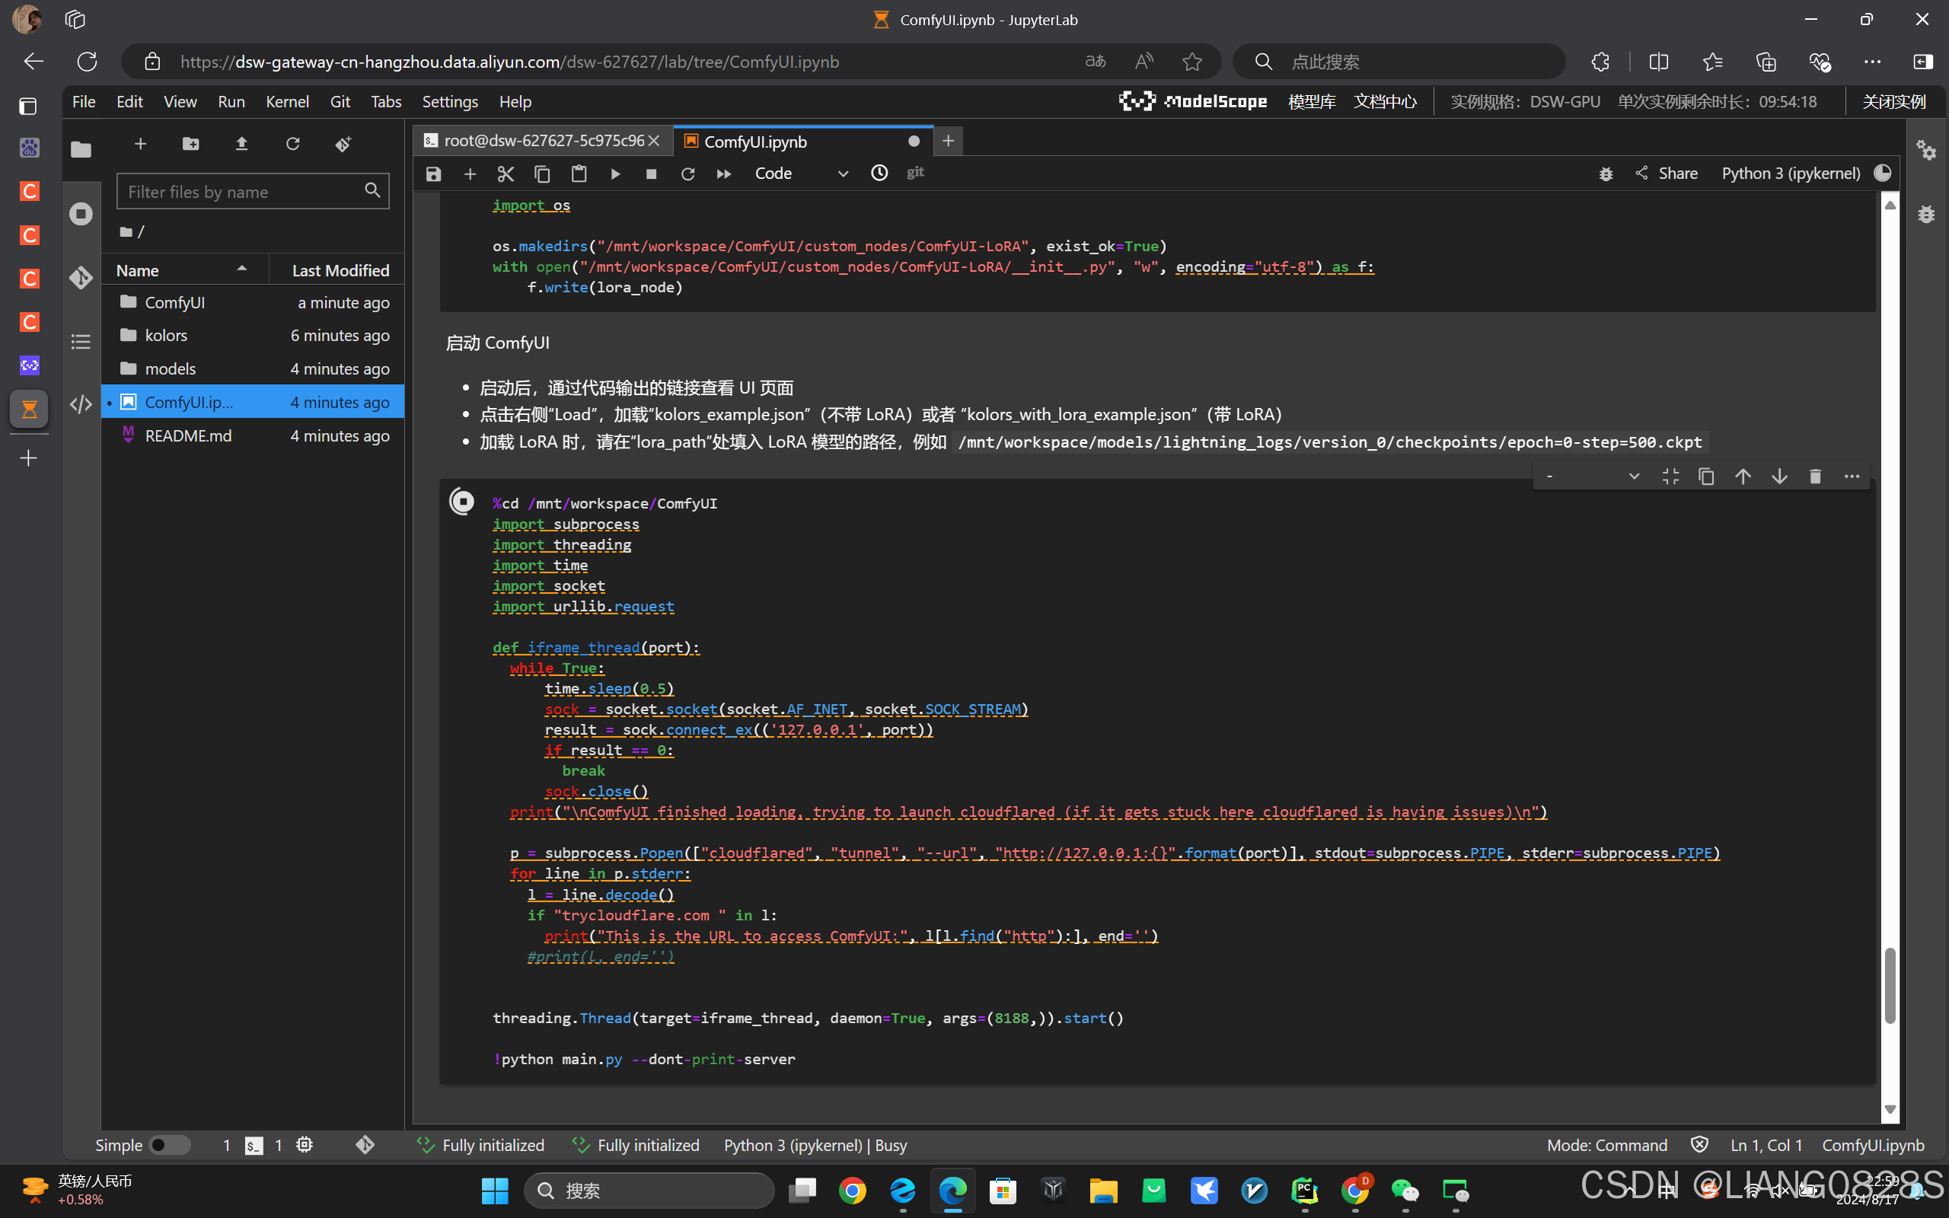The height and width of the screenshot is (1218, 1949).
Task: Delete the current cell with the trash icon
Action: point(1815,476)
